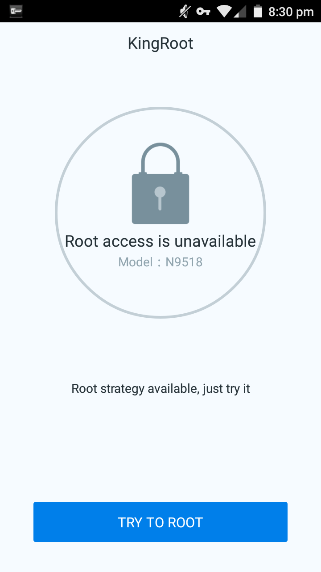The image size is (321, 572).
Task: Tap the 8:30 pm clock
Action: coord(291,12)
